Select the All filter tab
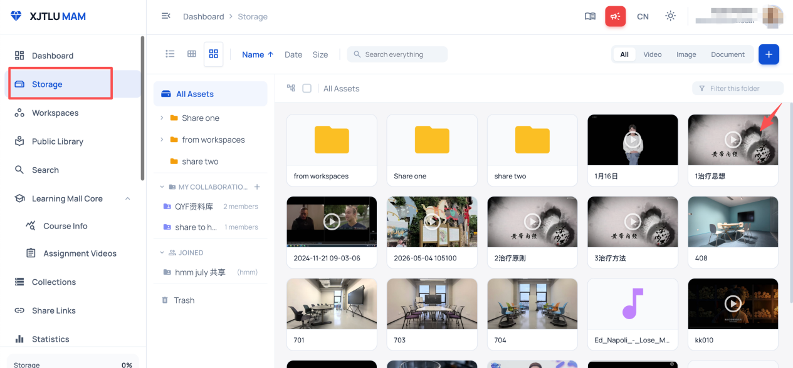 click(x=624, y=54)
